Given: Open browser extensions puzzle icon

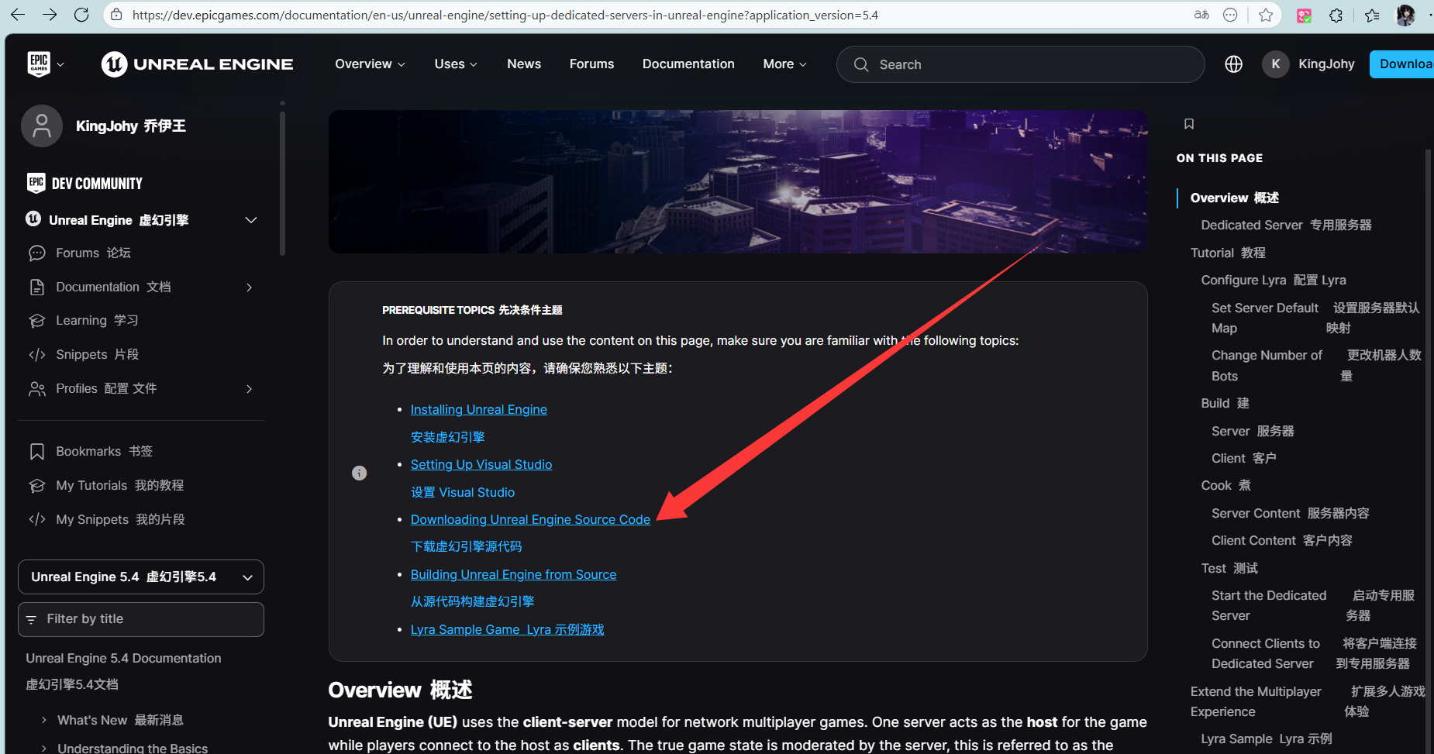Looking at the screenshot, I should point(1336,15).
